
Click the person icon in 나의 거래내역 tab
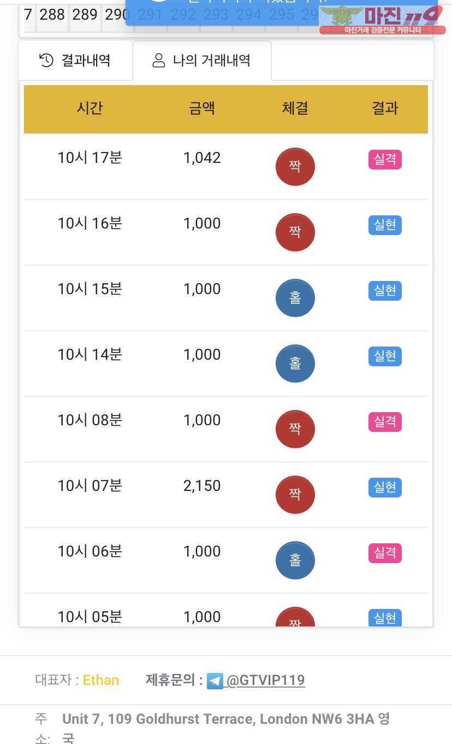coord(159,60)
